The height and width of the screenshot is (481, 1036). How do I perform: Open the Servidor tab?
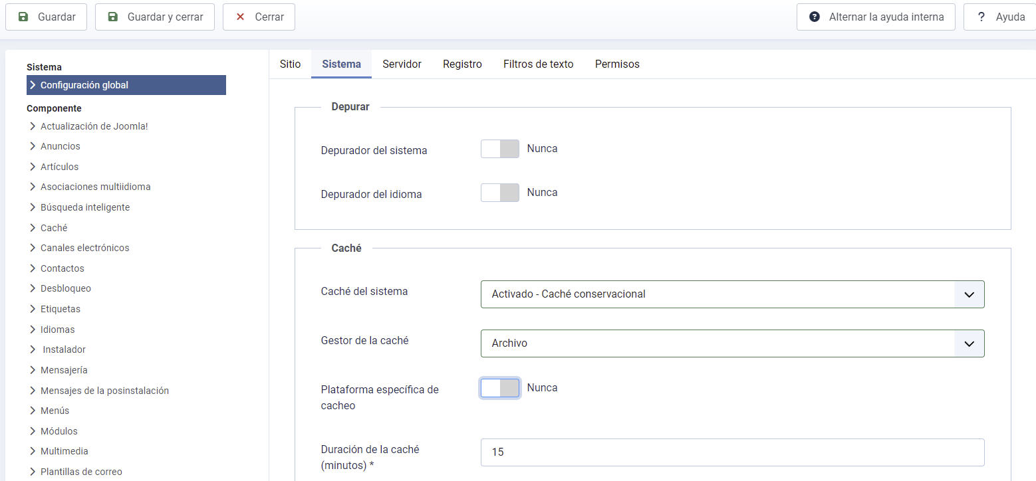click(402, 64)
